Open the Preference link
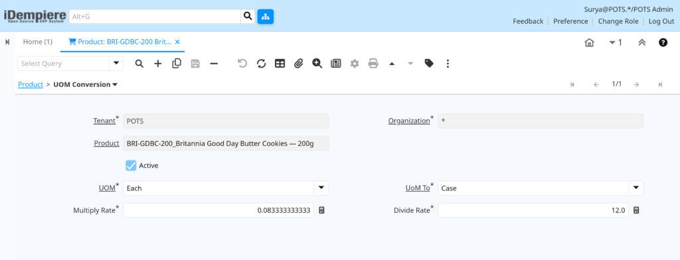Viewport: 680px width, 260px height. click(570, 21)
